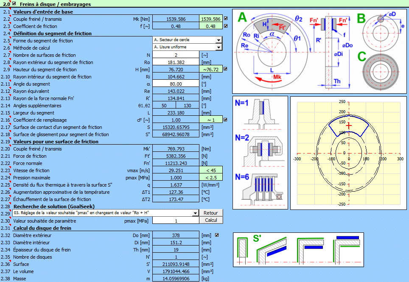409x282 pixels.
Task: Toggle checkbox next to Couple freiné Mk 1539.586
Action: click(x=226, y=19)
